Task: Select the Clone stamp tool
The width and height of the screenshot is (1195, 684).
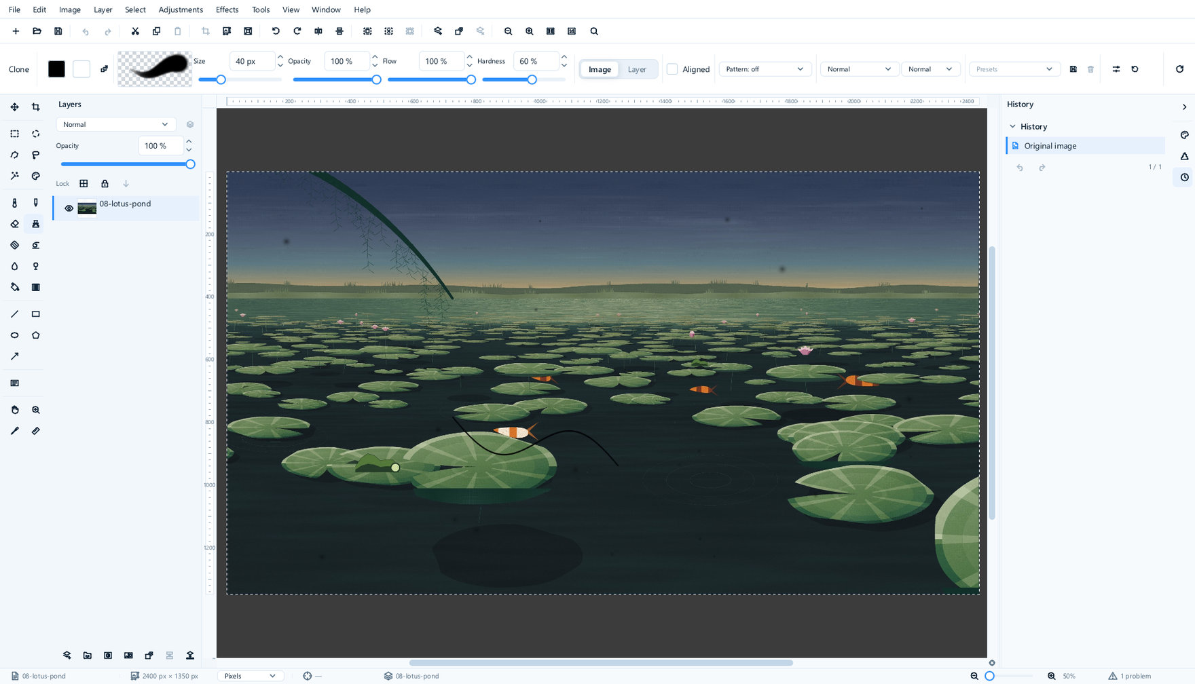Action: tap(36, 224)
